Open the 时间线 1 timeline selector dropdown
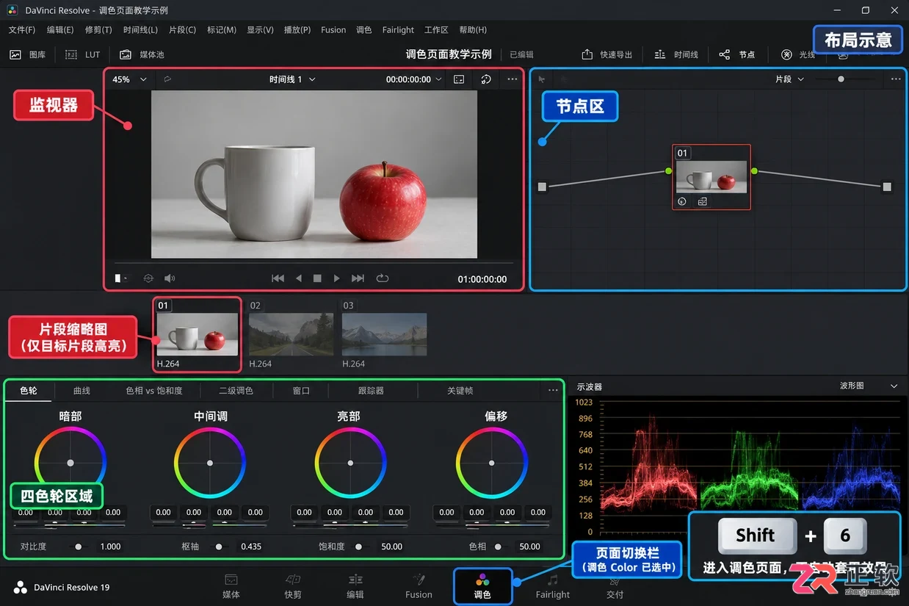Screen dimensions: 909x606 [x=292, y=79]
